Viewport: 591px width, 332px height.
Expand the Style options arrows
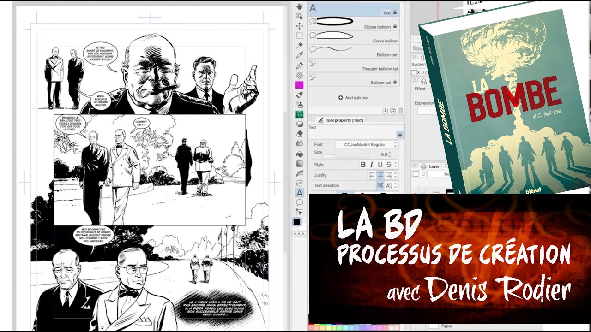(396, 165)
